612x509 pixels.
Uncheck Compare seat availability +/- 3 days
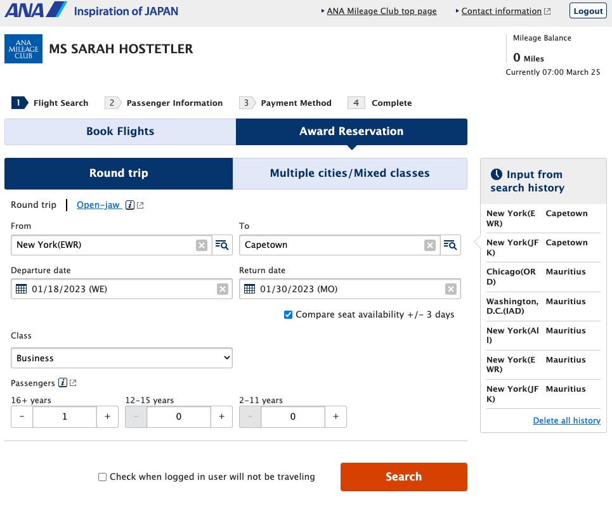[288, 314]
